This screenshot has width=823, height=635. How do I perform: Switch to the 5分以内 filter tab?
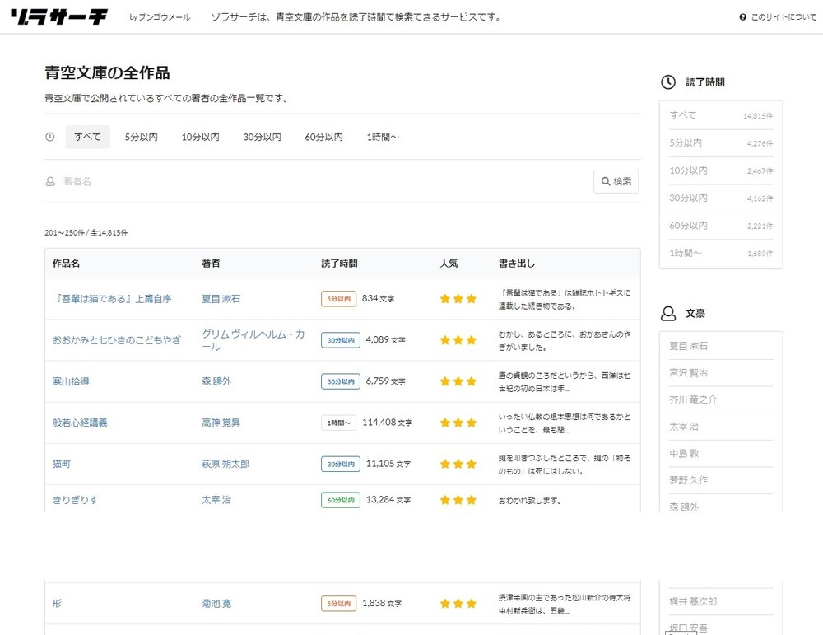point(142,137)
